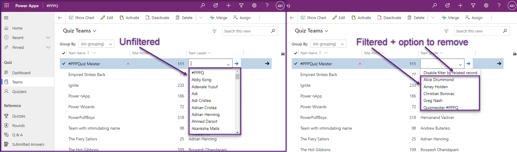Click search magnifier in right Search this view box
Viewport: 517px width, 152px height.
point(505,31)
